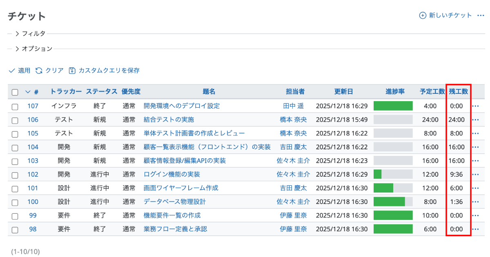Viewport: 490px width, 257px height.
Task: Click the (1-10/10) pagination text
Action: (x=25, y=252)
